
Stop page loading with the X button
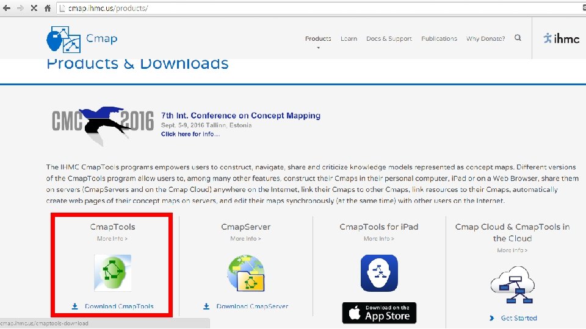tap(34, 8)
